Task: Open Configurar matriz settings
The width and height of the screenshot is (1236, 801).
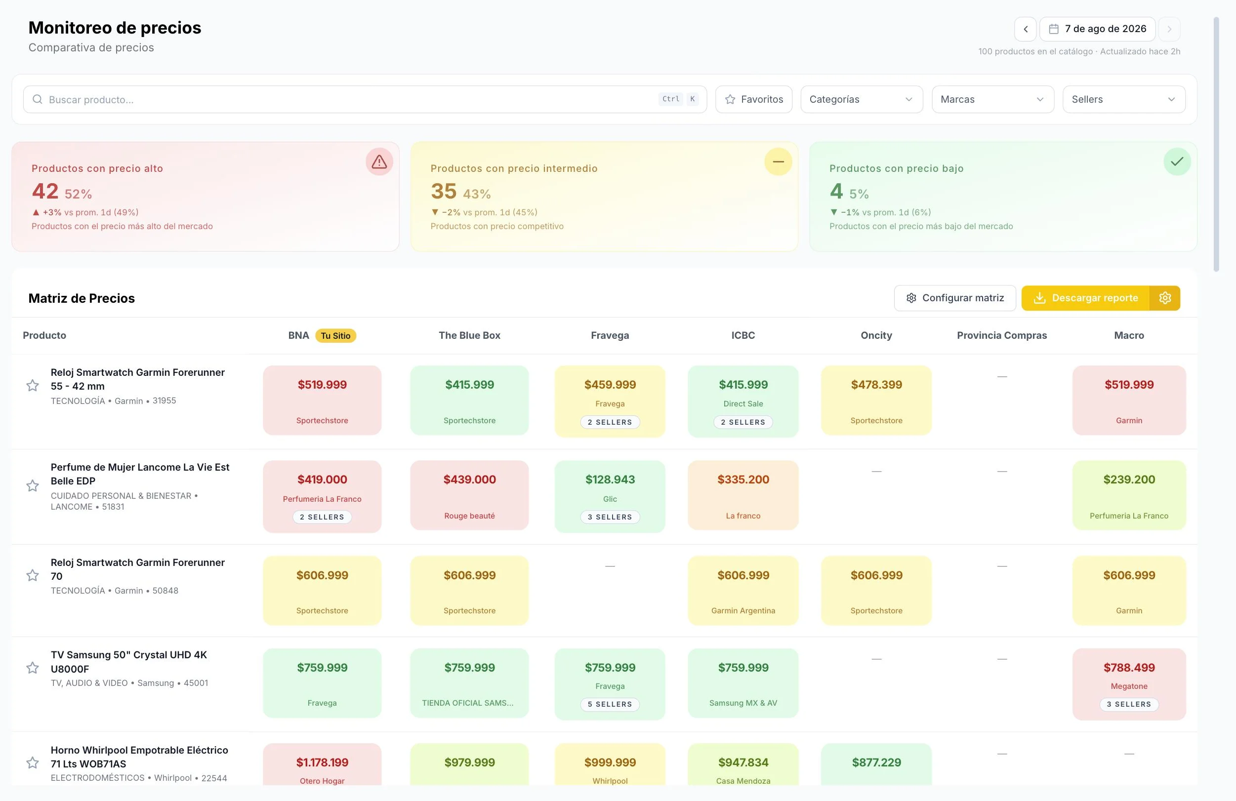Action: point(954,298)
